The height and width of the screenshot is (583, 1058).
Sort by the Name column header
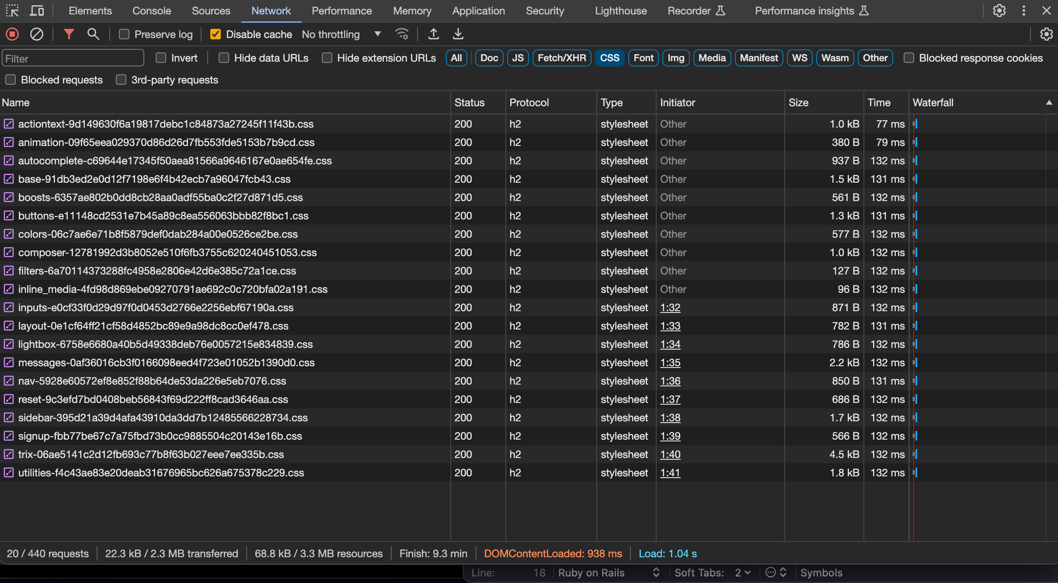tap(225, 102)
